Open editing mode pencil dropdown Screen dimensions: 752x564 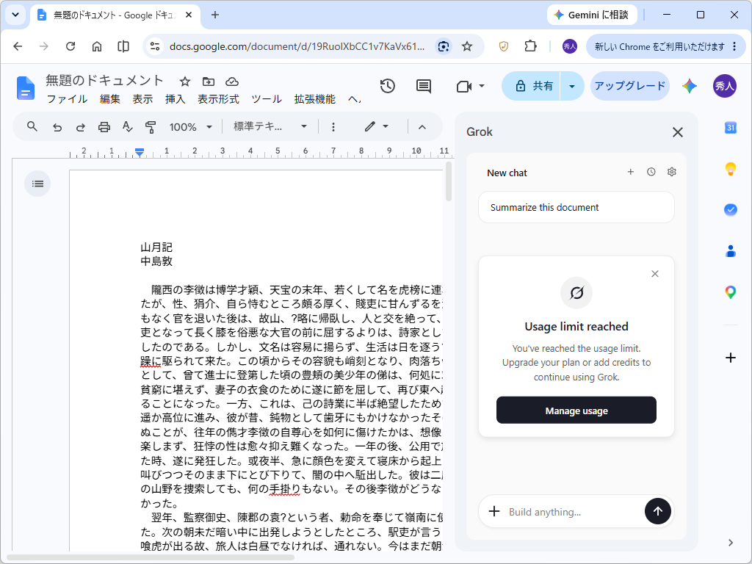[376, 126]
